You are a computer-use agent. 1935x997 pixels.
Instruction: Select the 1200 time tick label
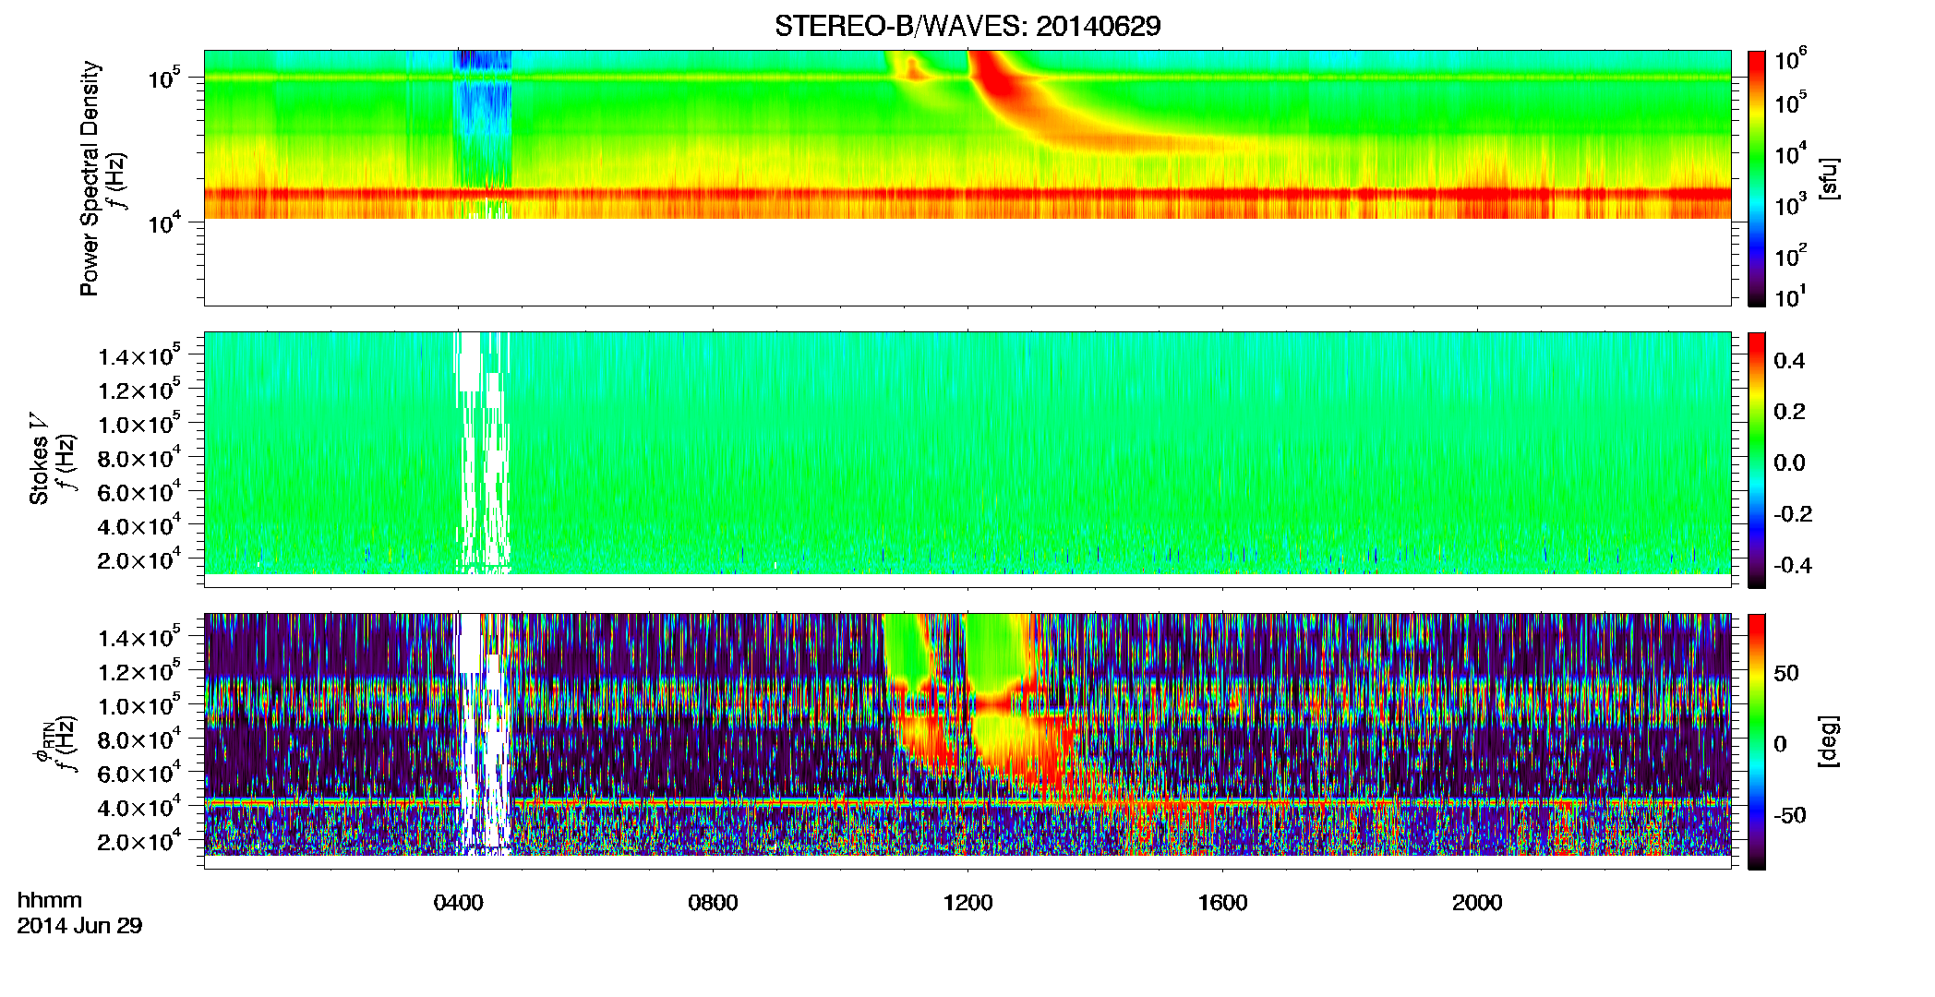tap(967, 902)
